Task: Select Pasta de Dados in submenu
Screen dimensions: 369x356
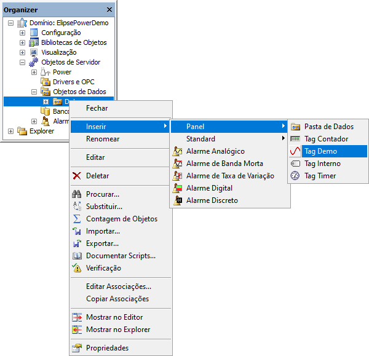Action: point(328,127)
